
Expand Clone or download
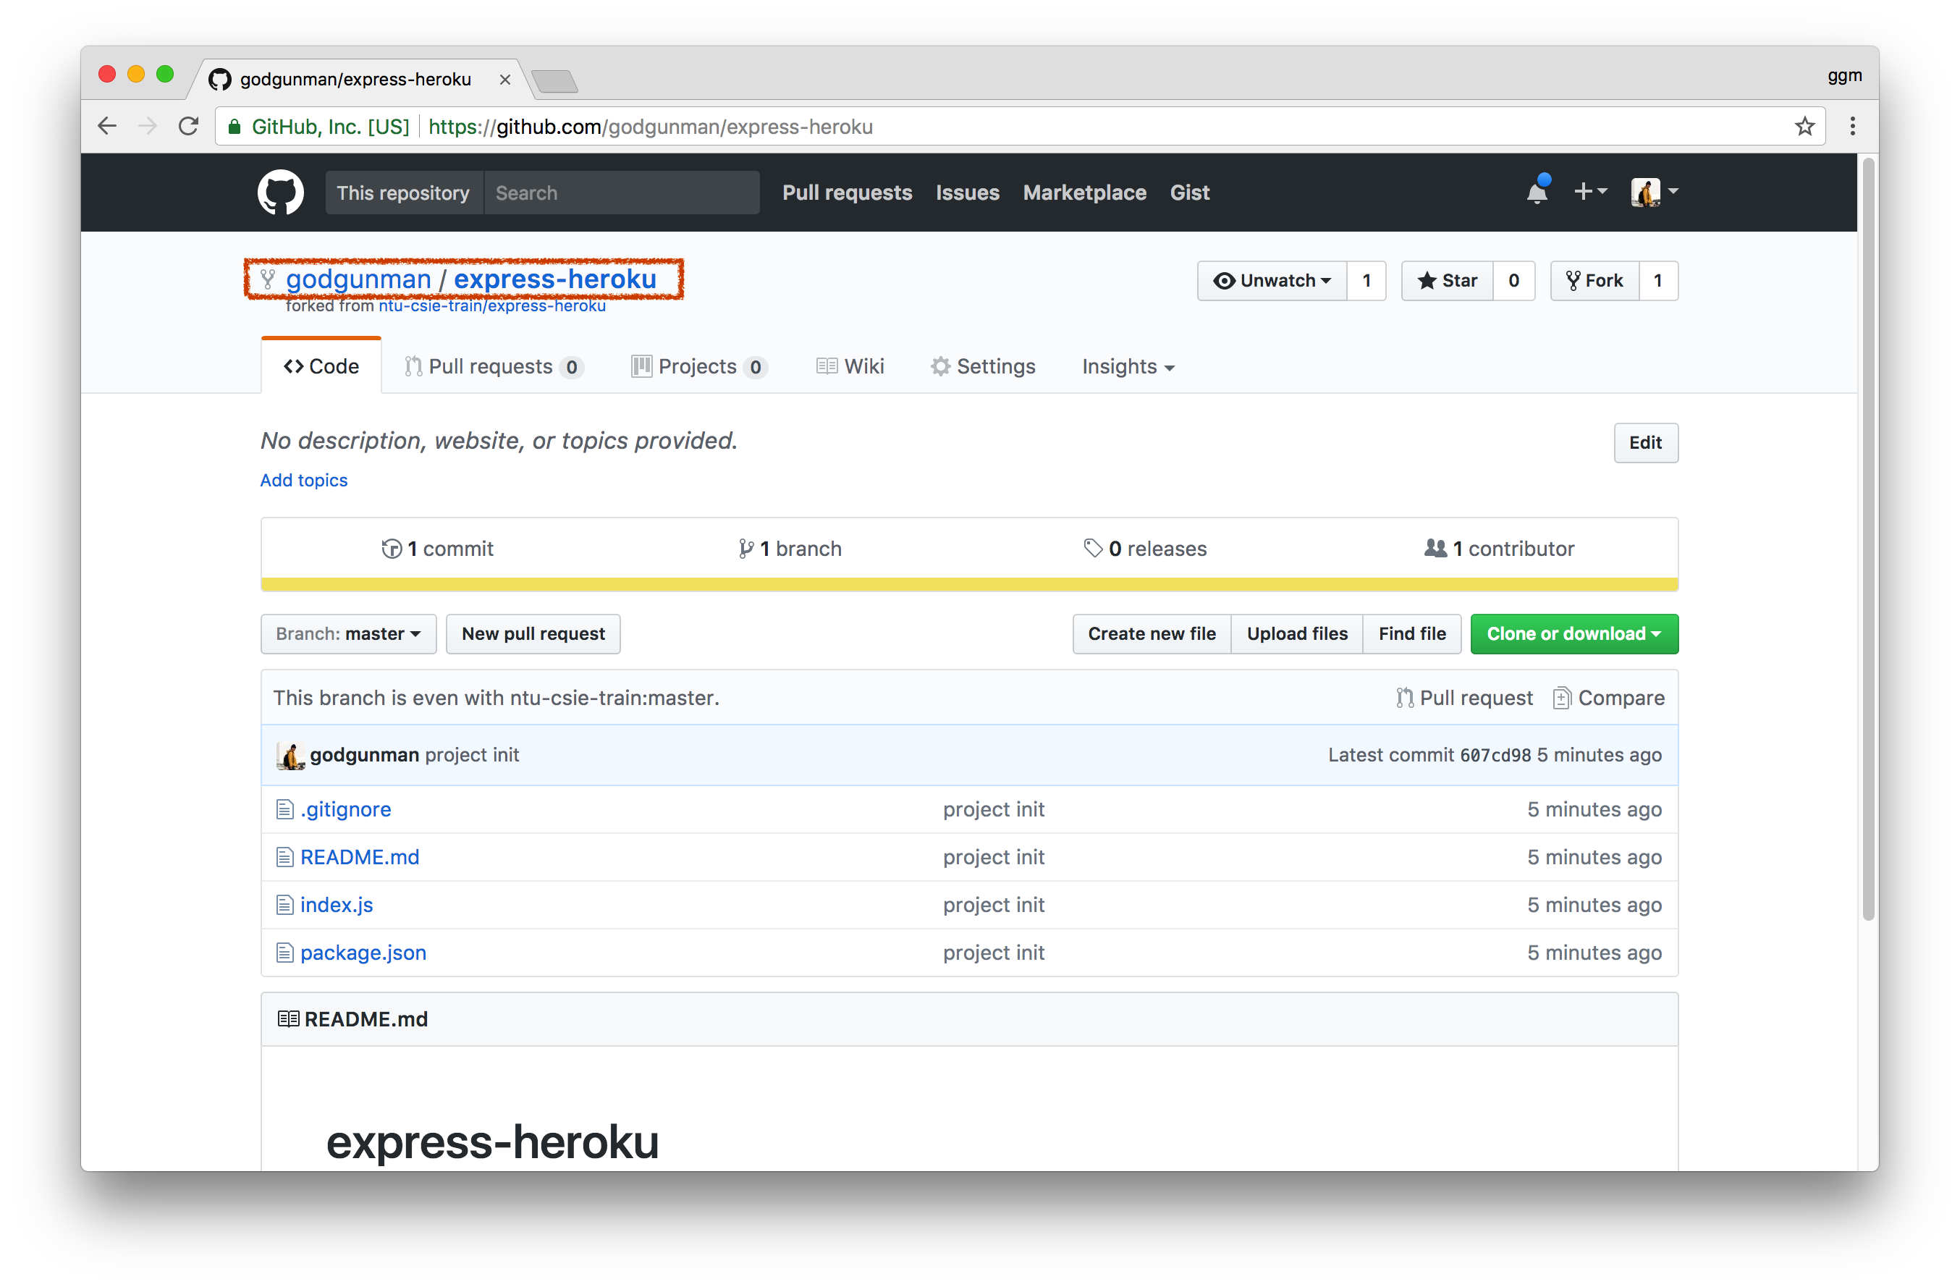point(1574,634)
